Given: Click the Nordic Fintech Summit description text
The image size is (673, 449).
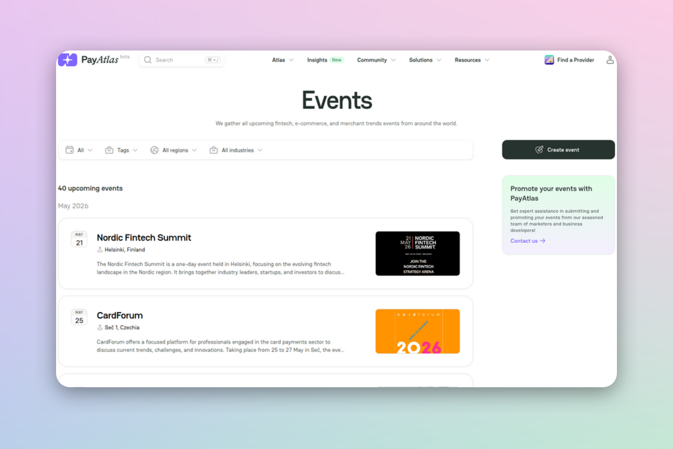Looking at the screenshot, I should [220, 268].
